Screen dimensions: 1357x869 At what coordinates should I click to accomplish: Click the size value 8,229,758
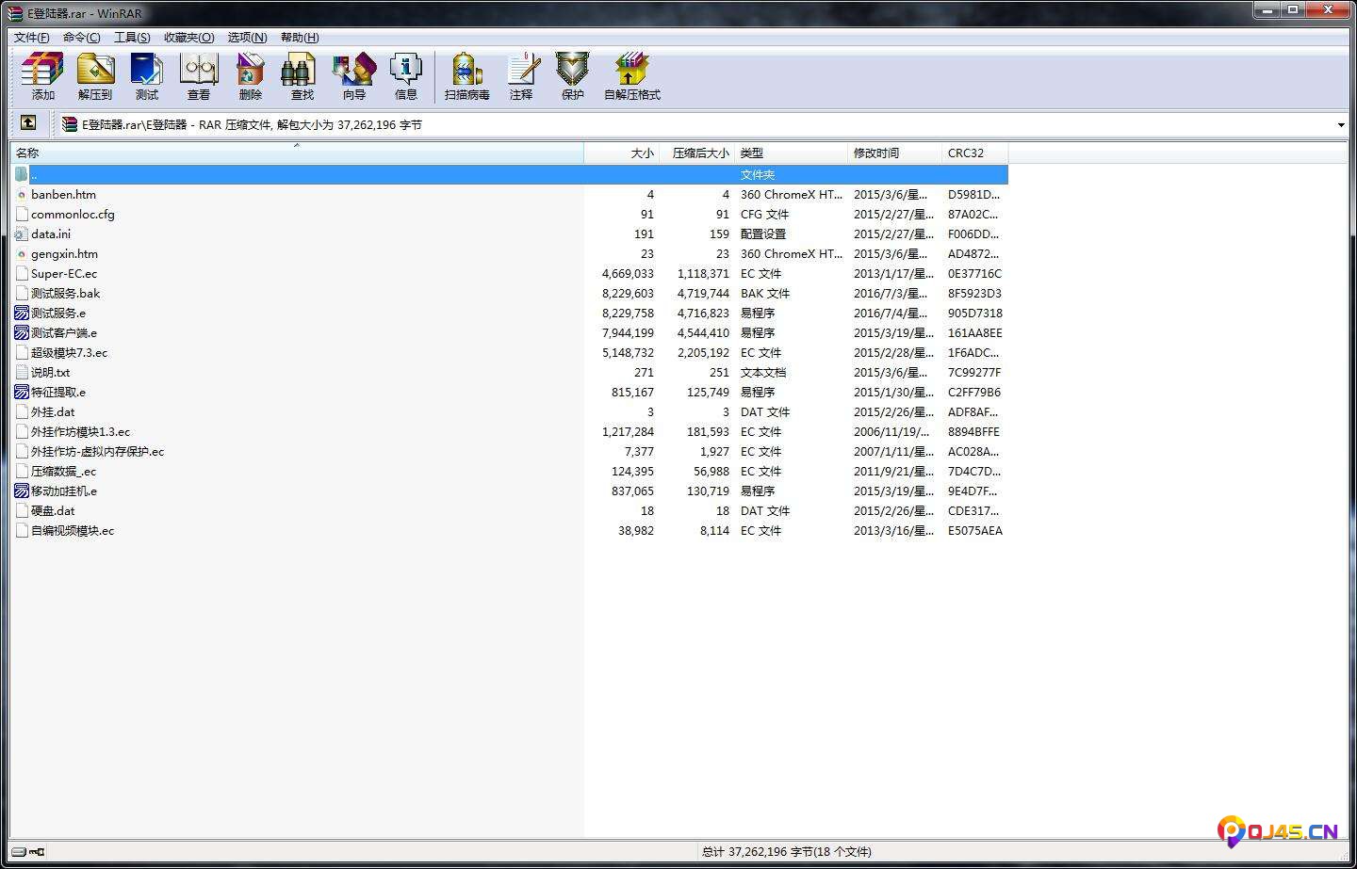point(628,314)
